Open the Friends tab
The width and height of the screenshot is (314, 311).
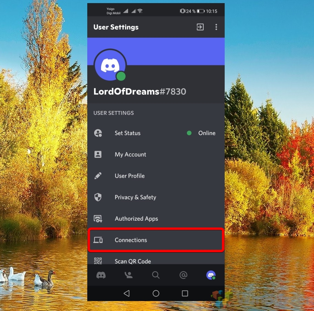128,275
